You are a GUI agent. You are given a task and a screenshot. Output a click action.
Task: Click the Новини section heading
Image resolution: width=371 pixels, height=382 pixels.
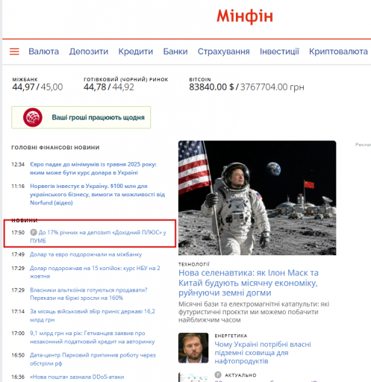pos(25,220)
